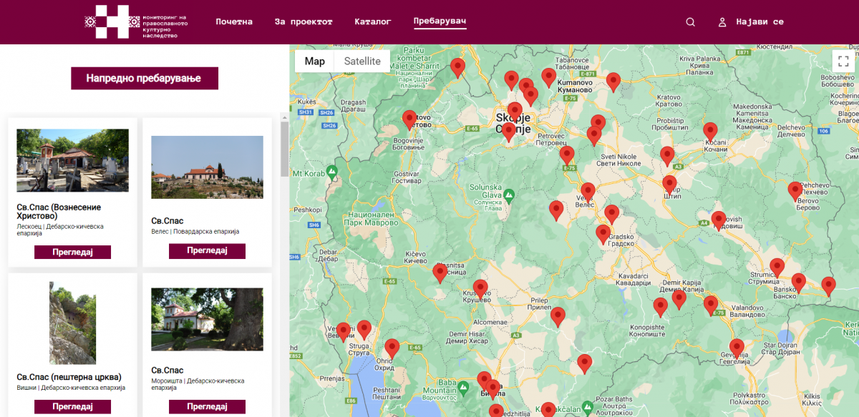Switch map to Map view
Image resolution: width=859 pixels, height=417 pixels.
pyautogui.click(x=314, y=62)
